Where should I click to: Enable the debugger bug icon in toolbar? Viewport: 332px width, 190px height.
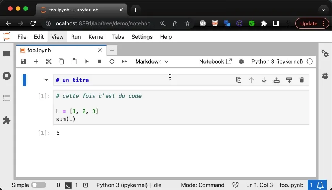241,61
